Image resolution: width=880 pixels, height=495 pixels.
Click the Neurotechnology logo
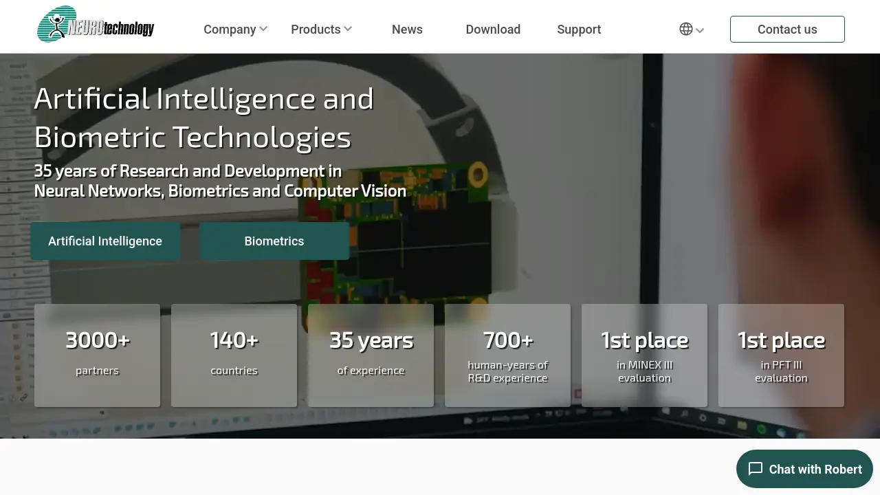pyautogui.click(x=96, y=25)
